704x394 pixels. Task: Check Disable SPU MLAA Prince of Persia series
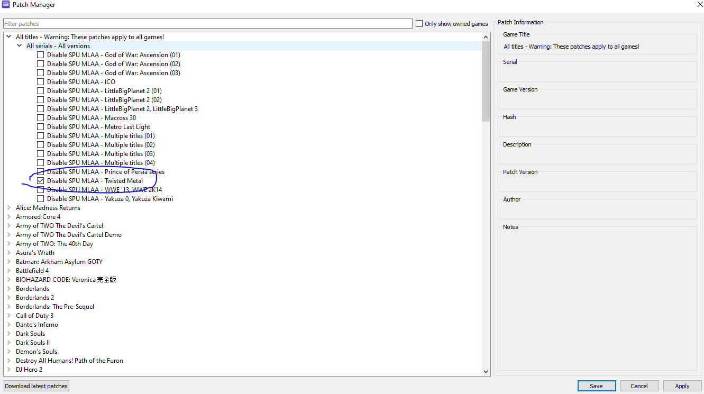tap(40, 172)
